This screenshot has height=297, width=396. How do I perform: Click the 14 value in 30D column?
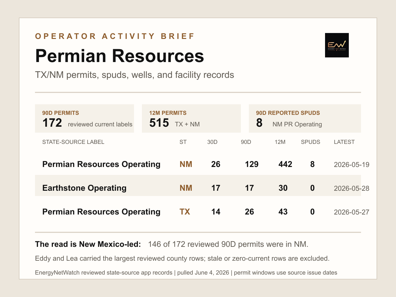click(216, 212)
